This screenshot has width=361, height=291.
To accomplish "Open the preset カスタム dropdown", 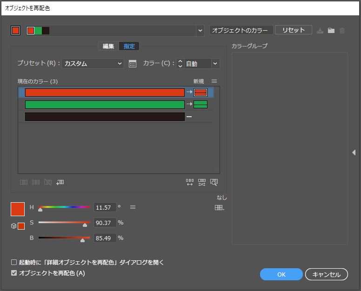I will (93, 64).
